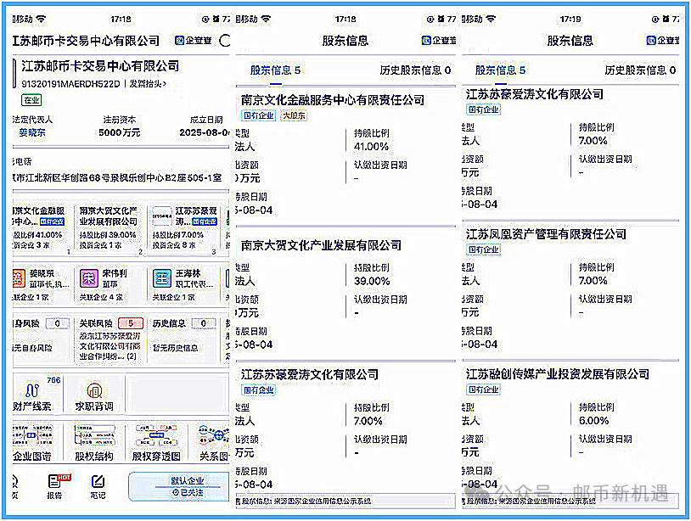Open the 报告 report icon
The height and width of the screenshot is (521, 691).
[x=55, y=487]
